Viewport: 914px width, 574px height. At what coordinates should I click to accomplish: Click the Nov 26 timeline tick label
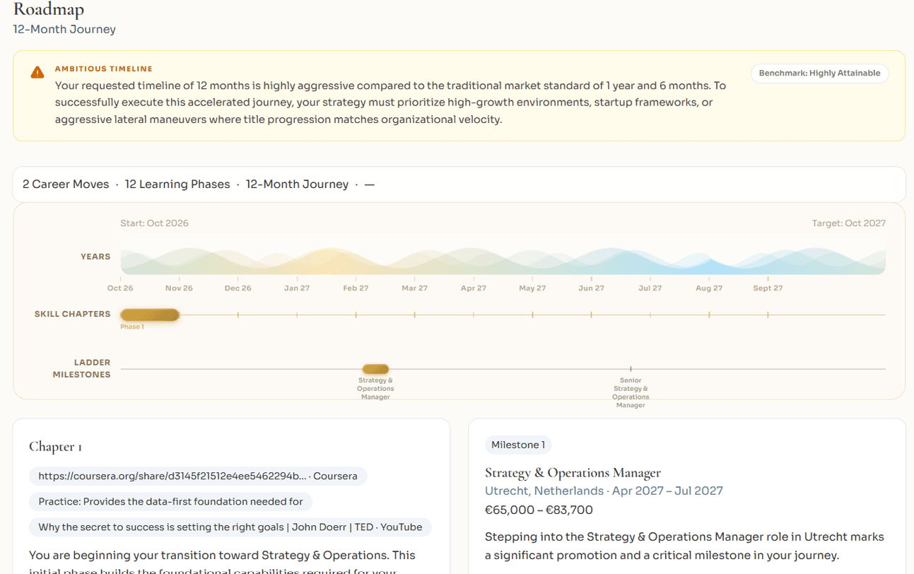pyautogui.click(x=179, y=288)
